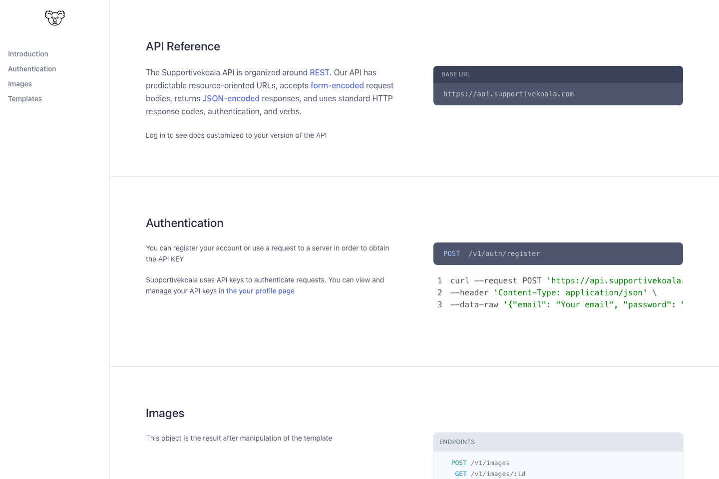
Task: Open the JSON-encoded hyperlink
Action: point(231,98)
